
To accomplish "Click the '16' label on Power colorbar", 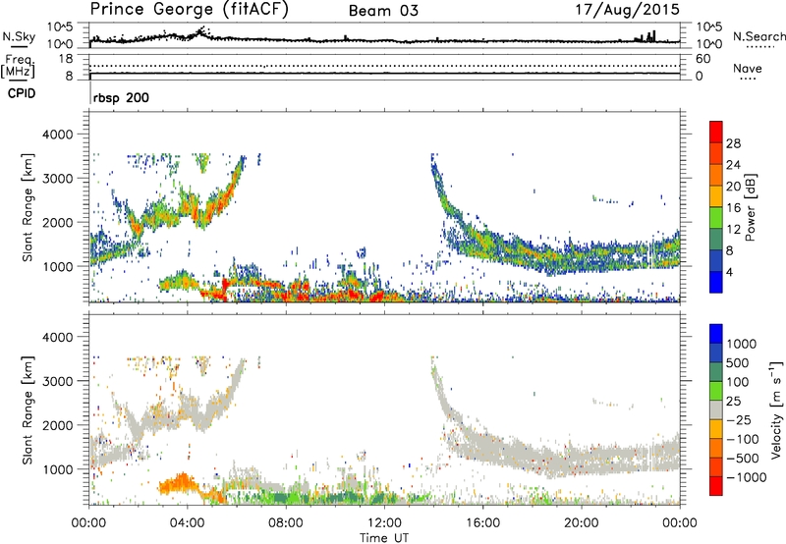I will pos(733,208).
